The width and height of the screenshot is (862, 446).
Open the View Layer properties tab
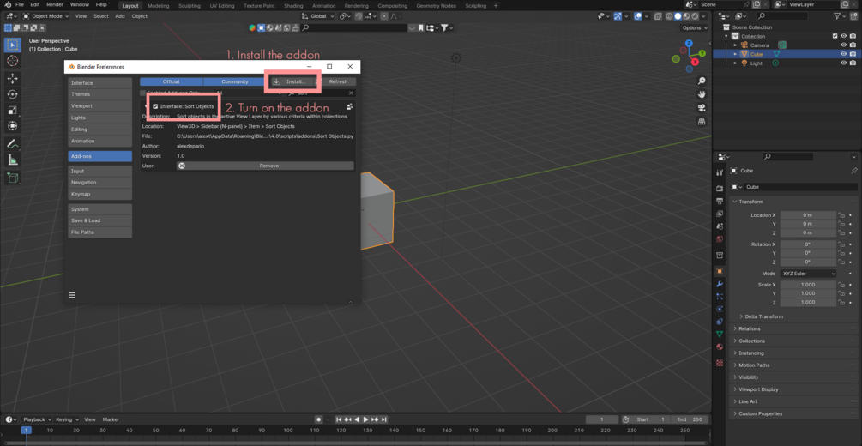pyautogui.click(x=720, y=214)
